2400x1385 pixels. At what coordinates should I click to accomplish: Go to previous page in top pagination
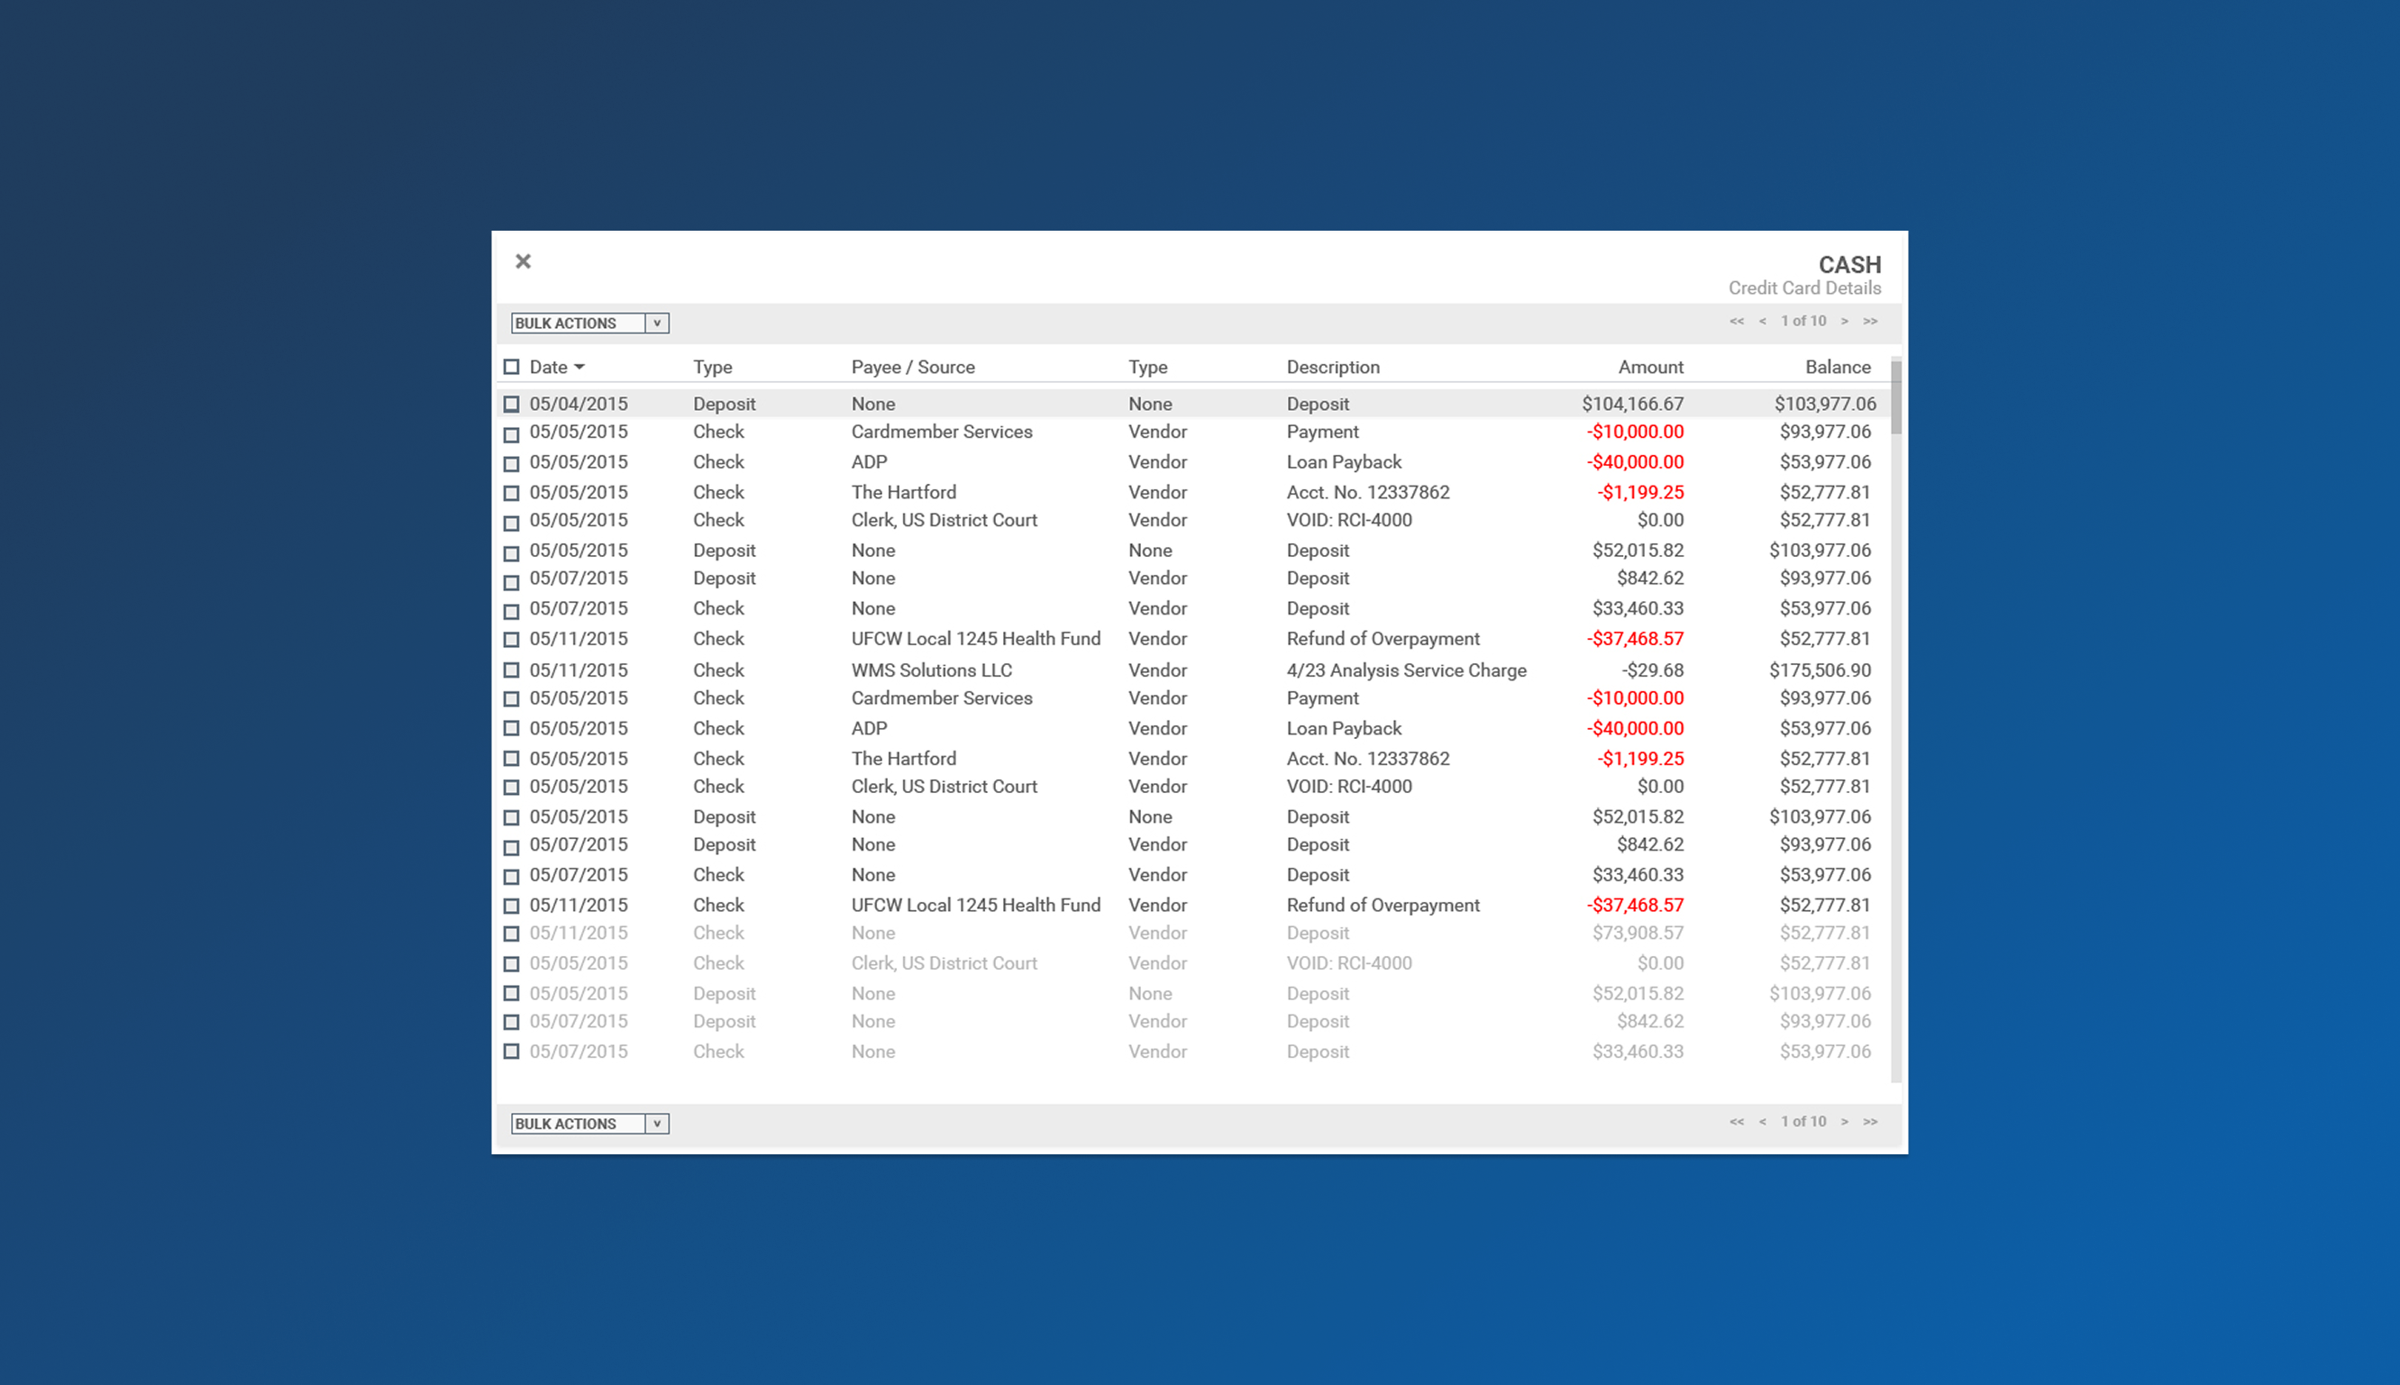point(1763,322)
